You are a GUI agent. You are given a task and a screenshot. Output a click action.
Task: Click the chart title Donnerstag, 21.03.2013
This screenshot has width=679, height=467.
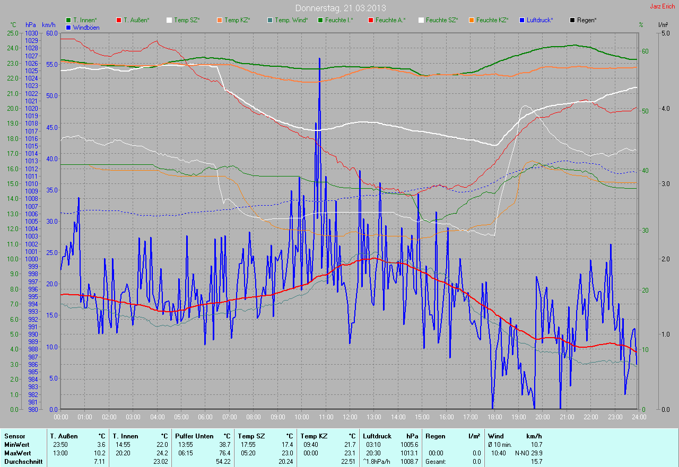coord(340,8)
